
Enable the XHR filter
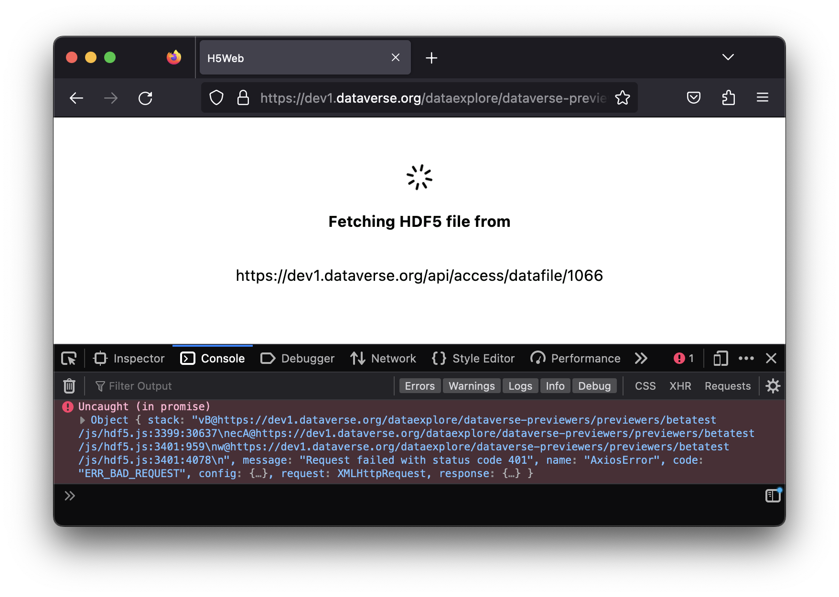coord(680,386)
